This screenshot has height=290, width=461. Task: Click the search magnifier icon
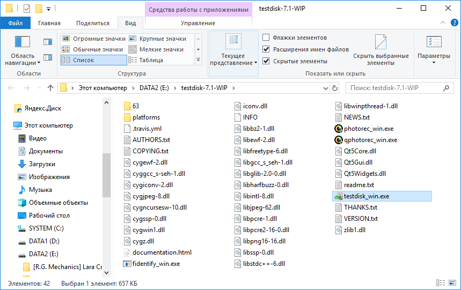446,88
